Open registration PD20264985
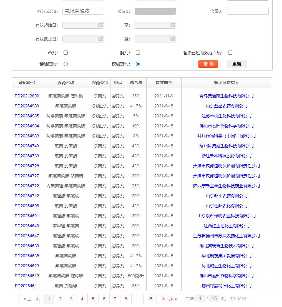The width and height of the screenshot is (282, 307). [27, 116]
